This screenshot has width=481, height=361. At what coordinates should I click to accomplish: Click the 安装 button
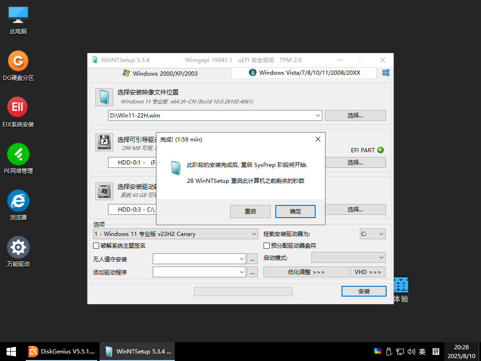click(x=364, y=291)
